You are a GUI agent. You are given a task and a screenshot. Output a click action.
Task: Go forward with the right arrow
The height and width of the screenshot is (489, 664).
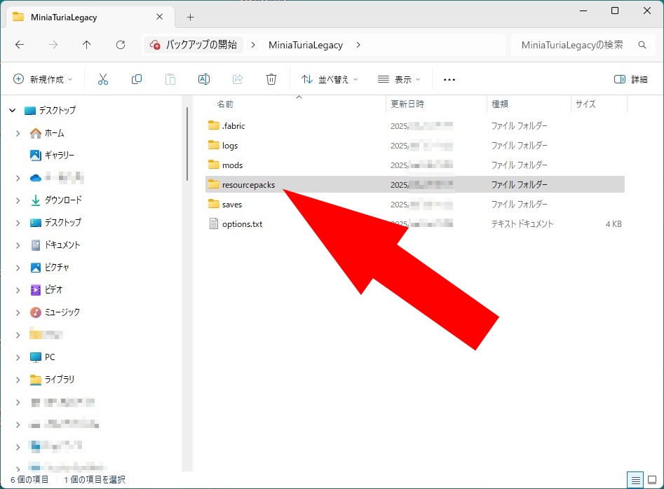(x=53, y=45)
